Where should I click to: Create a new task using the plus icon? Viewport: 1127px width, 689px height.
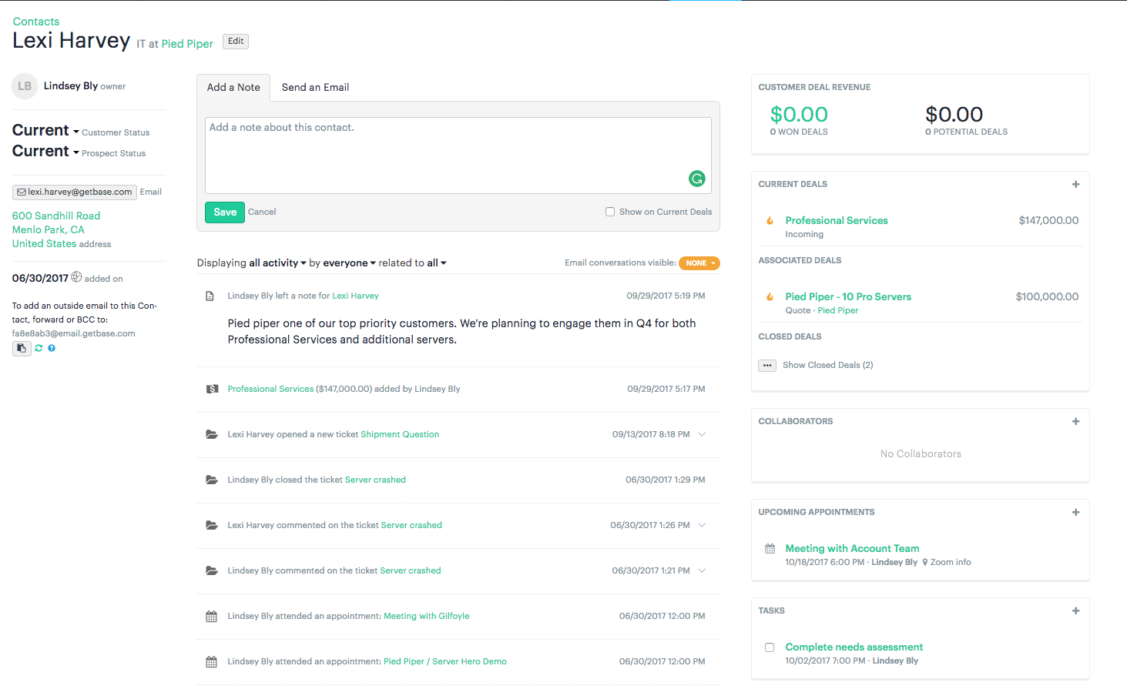[x=1075, y=610]
